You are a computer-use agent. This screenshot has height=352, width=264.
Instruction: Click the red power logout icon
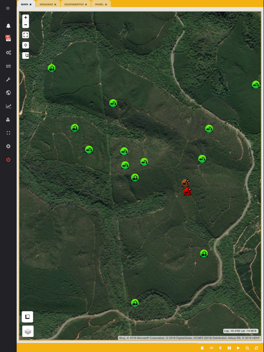tap(8, 159)
